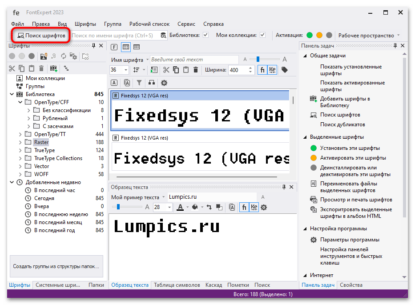The height and width of the screenshot is (305, 415).
Task: Select the Переименовать файлы выделенных шрифтов task
Action: (348, 186)
